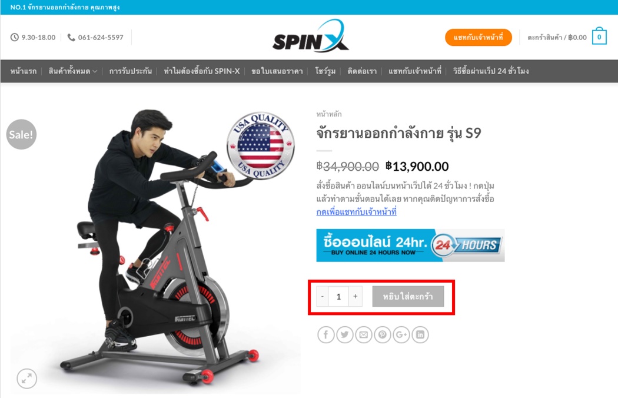The height and width of the screenshot is (398, 618).
Task: Share product via Twitter icon
Action: (x=345, y=334)
